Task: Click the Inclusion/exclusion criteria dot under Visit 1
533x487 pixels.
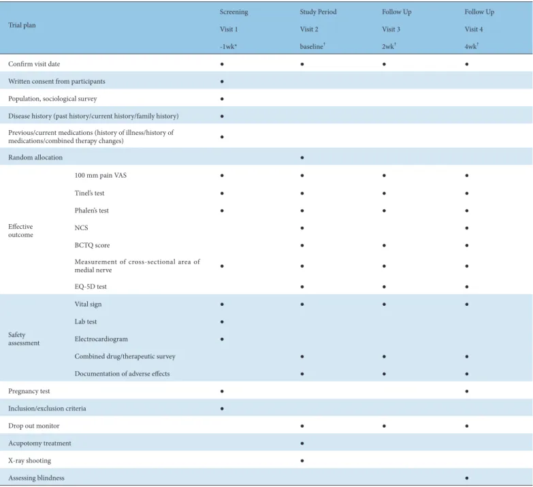Action: [222, 409]
